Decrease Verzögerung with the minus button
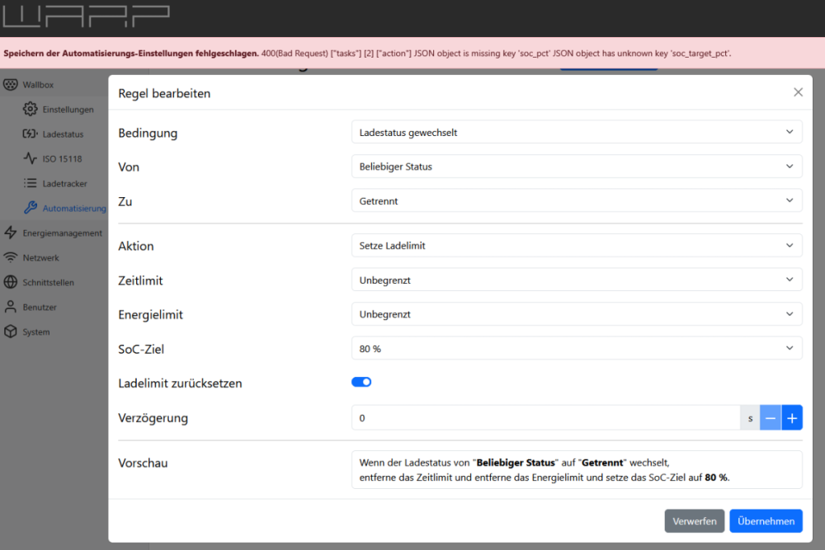Screen dimensions: 825x550 click(x=771, y=417)
